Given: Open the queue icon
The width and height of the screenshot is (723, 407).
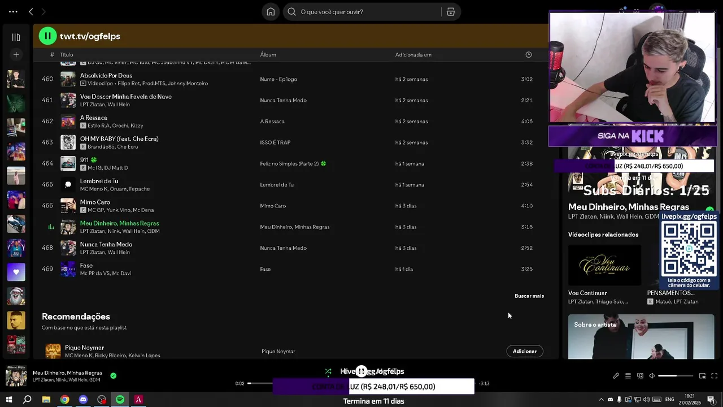Looking at the screenshot, I should pyautogui.click(x=628, y=376).
